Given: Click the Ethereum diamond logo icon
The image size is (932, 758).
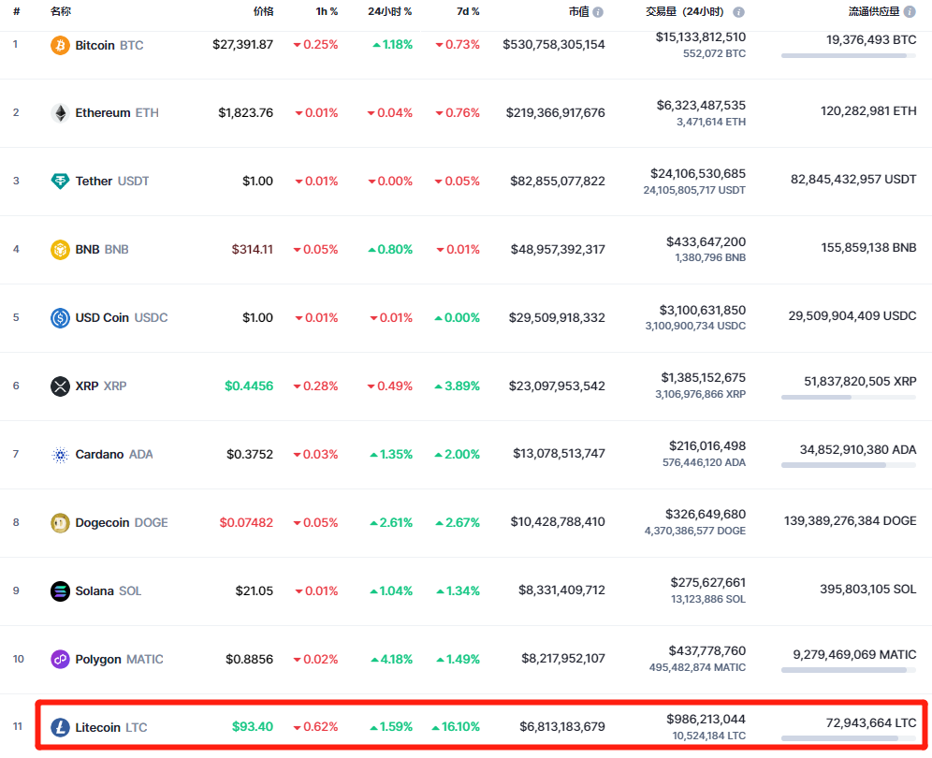Looking at the screenshot, I should coord(60,113).
